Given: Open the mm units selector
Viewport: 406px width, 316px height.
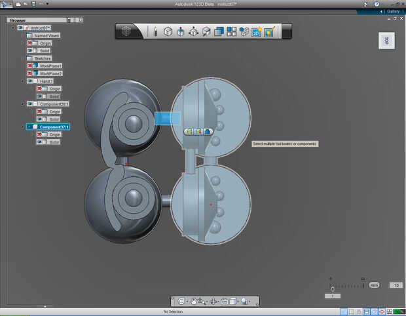Looking at the screenshot, I should (x=374, y=285).
